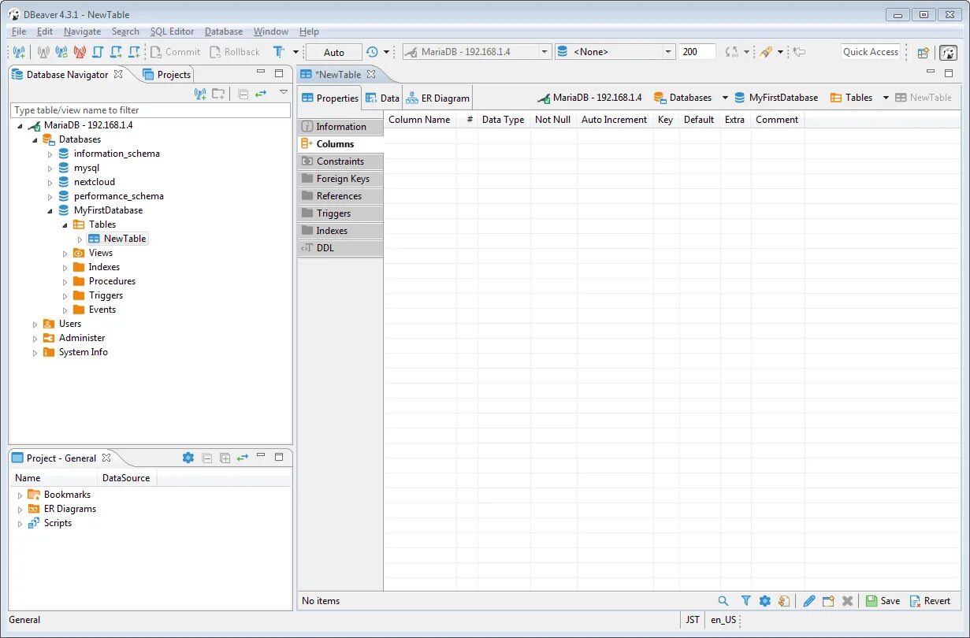The image size is (970, 638).
Task: Toggle Link with Editor arrows in Database Navigator
Action: coord(261,94)
